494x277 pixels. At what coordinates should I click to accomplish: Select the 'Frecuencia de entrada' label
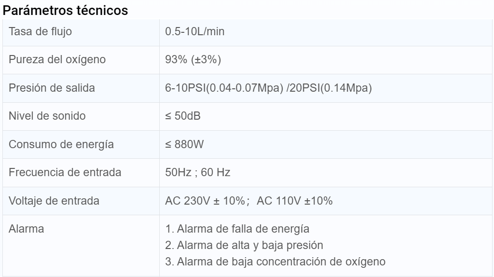65,172
